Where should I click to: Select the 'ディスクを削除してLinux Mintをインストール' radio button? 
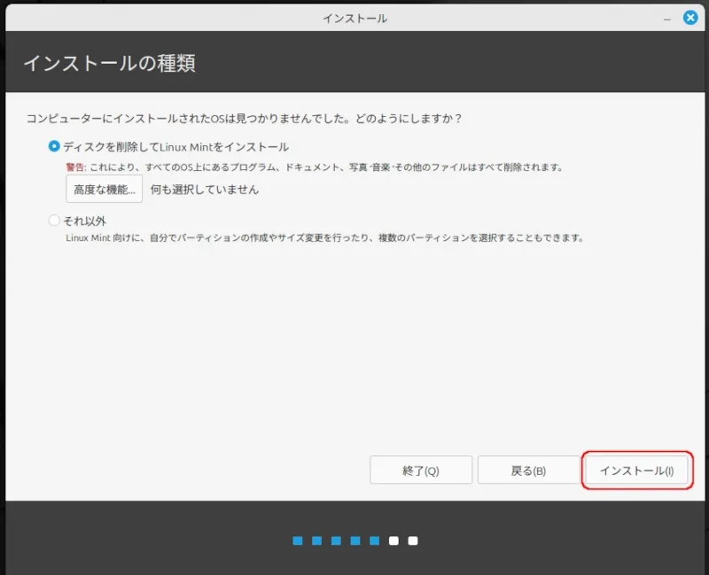point(55,146)
